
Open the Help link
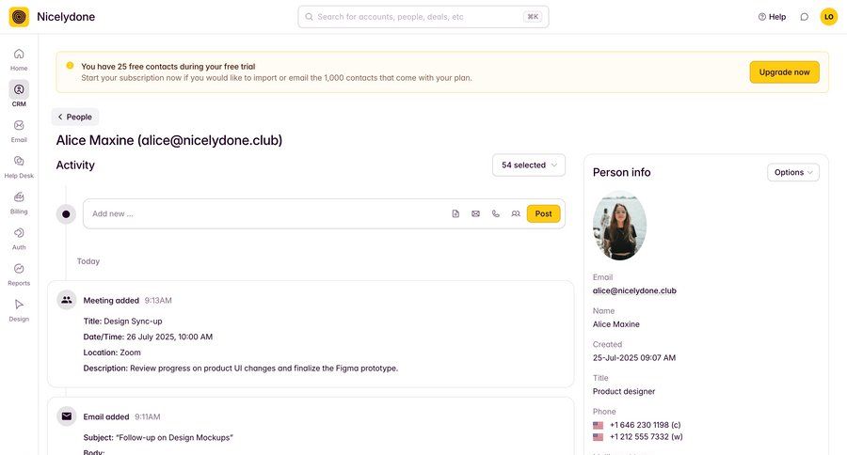click(772, 17)
